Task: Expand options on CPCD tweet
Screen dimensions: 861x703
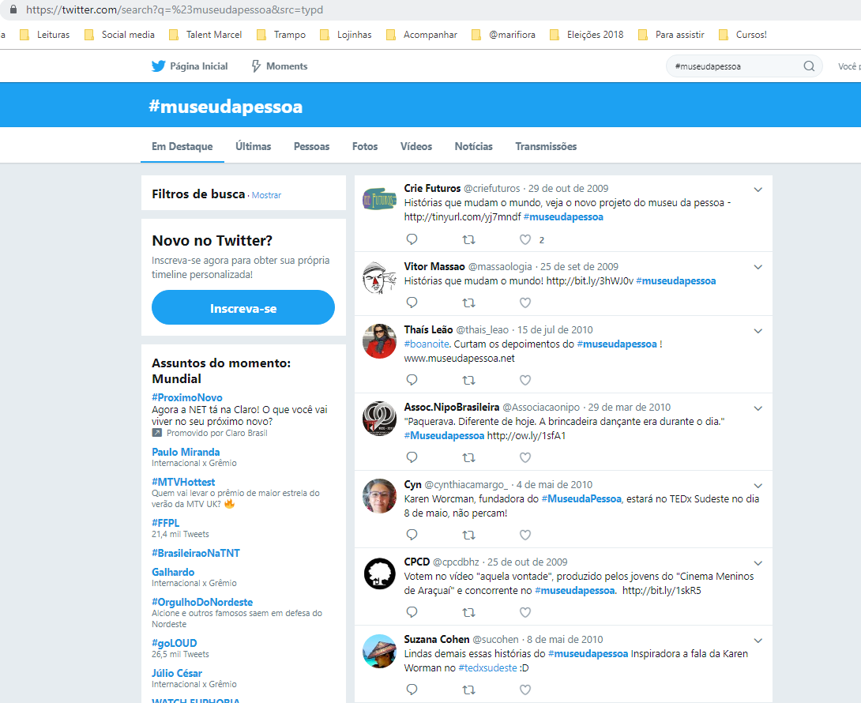Action: (758, 563)
